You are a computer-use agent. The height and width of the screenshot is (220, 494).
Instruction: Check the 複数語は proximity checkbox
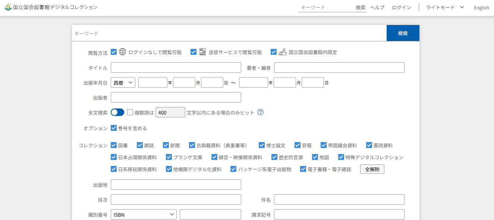click(x=130, y=112)
